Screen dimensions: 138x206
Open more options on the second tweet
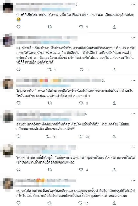coord(133,38)
